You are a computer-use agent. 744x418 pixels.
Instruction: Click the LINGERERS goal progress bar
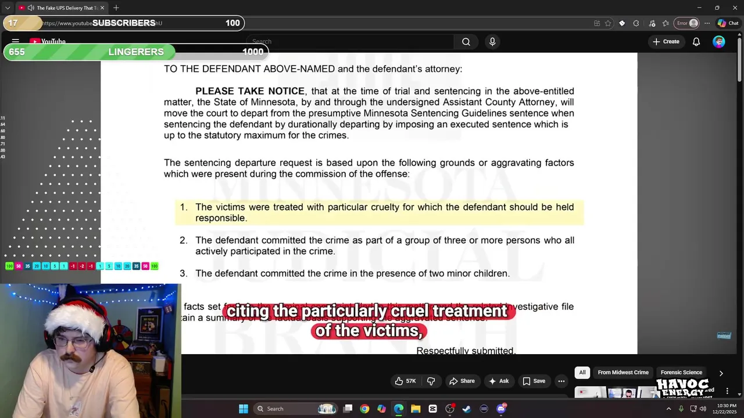(136, 52)
